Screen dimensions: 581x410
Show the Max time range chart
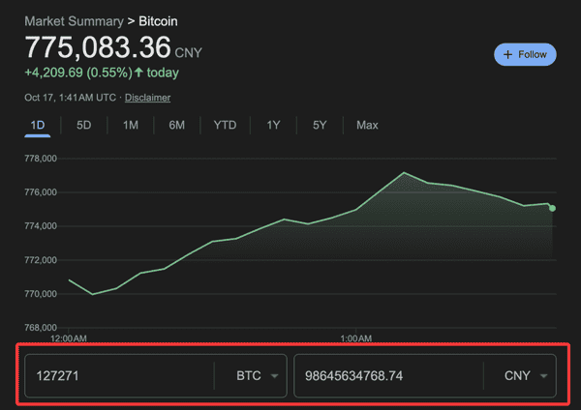[x=367, y=125]
